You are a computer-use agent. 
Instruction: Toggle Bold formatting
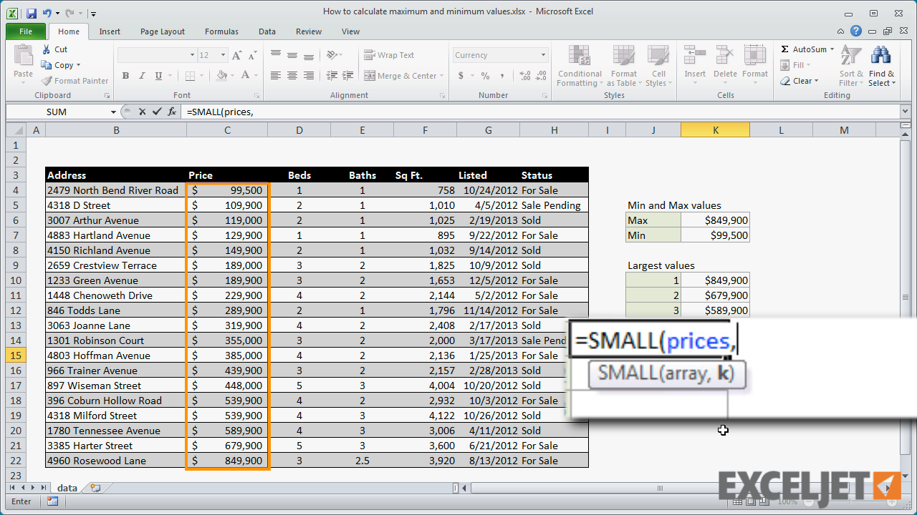(125, 76)
